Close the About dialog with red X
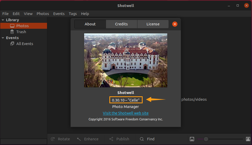 pos(175,24)
